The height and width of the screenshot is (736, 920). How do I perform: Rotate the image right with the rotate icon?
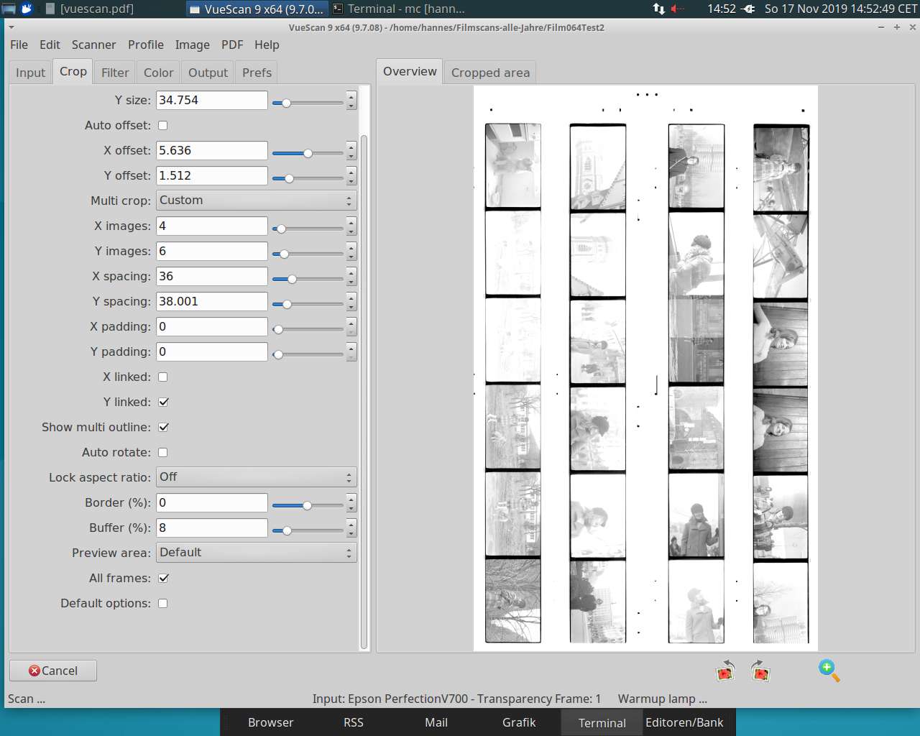(x=760, y=671)
